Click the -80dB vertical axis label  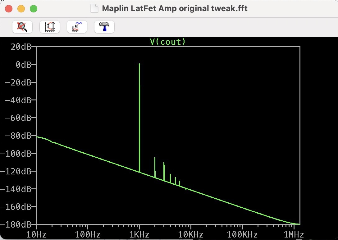tap(18, 136)
